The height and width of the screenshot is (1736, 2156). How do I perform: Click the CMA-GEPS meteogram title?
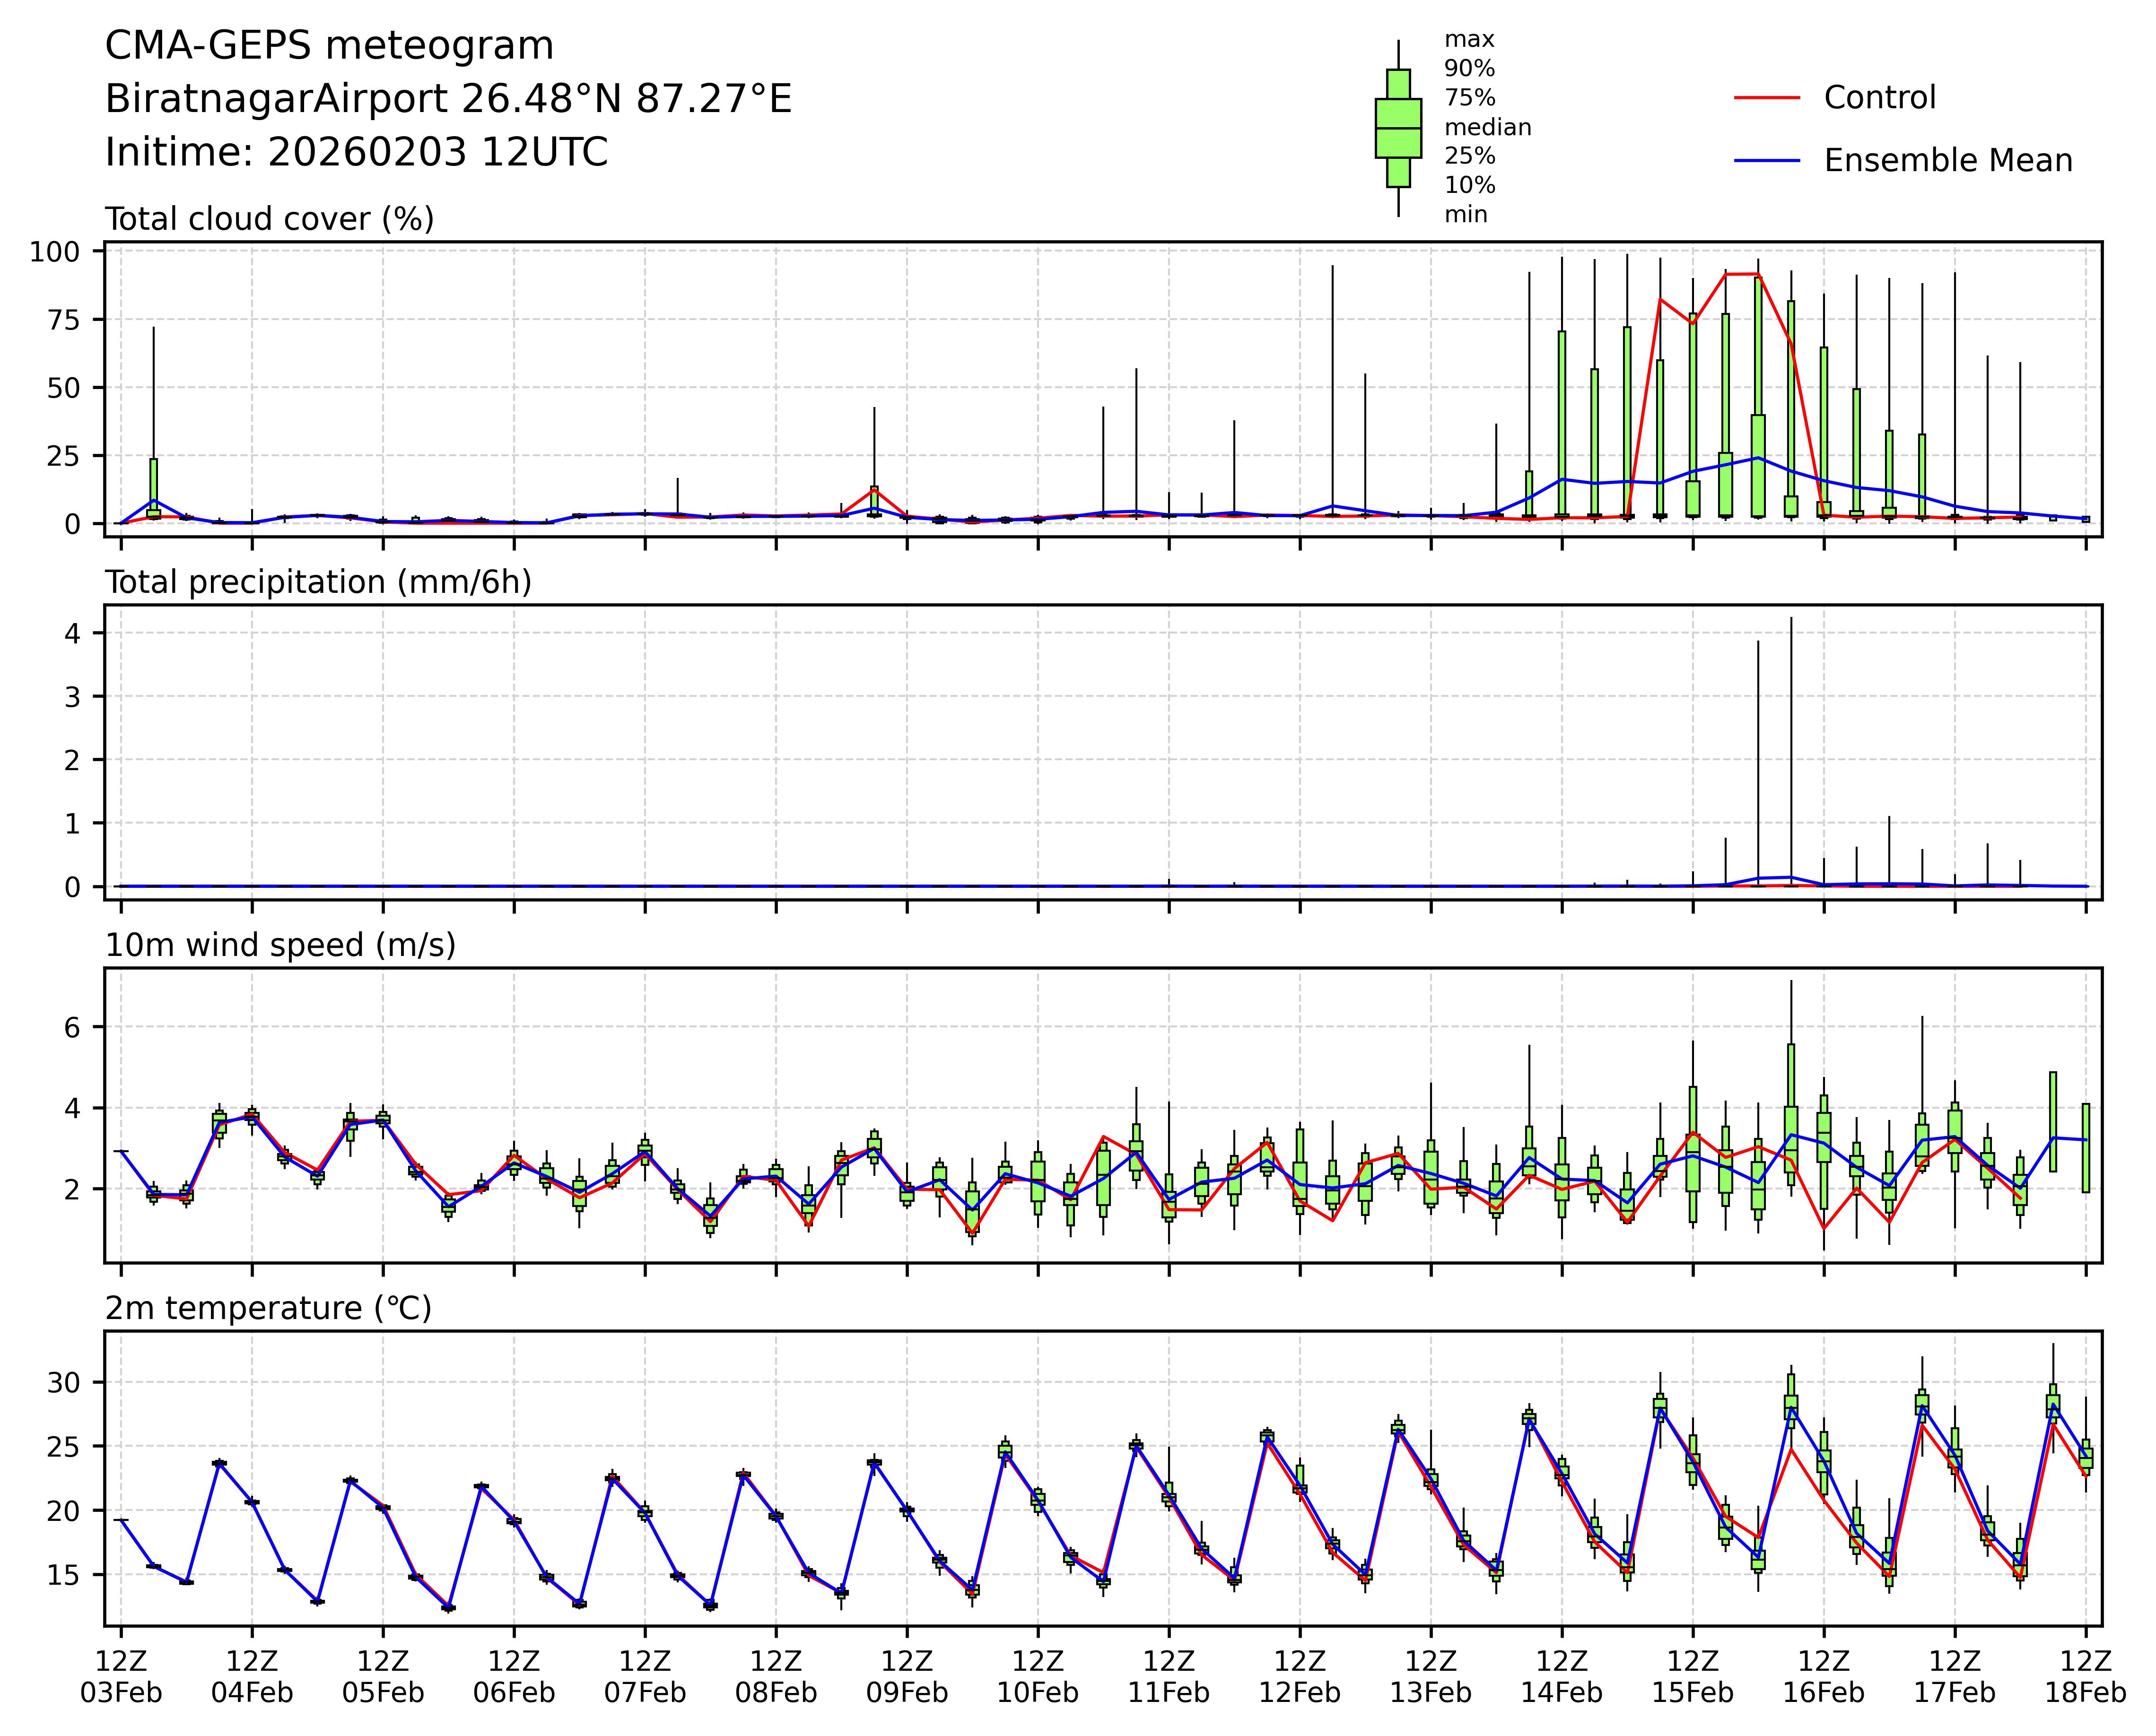tap(329, 46)
